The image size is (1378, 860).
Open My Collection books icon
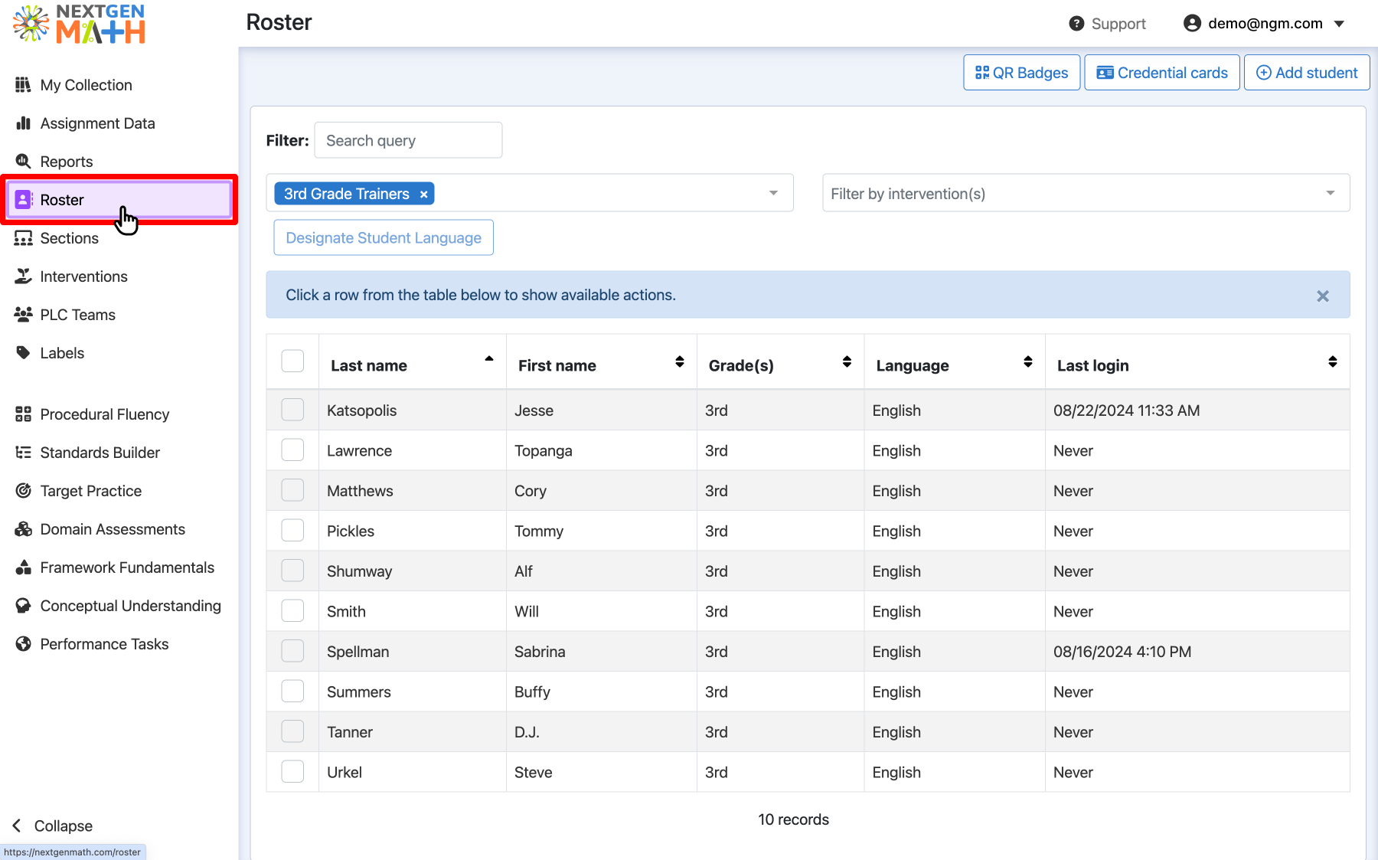[23, 84]
